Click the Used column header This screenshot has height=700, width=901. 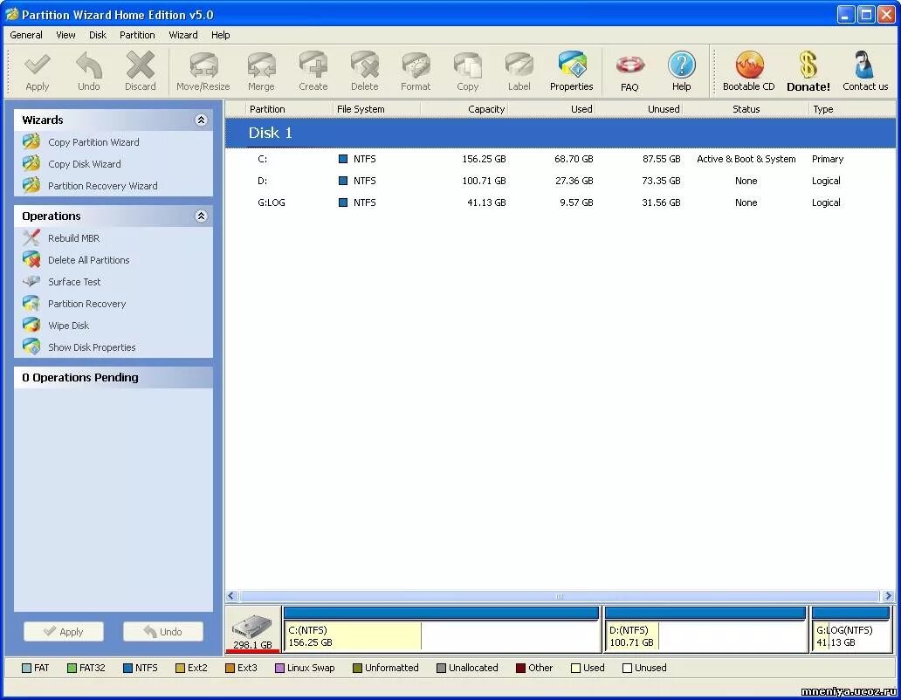click(552, 108)
